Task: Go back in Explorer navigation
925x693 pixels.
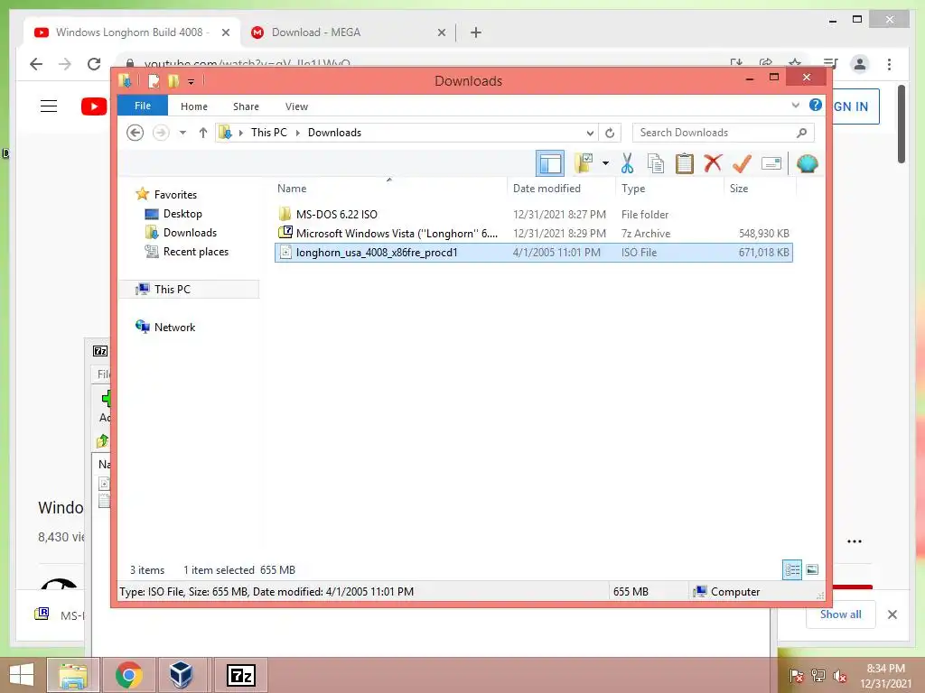Action: coord(135,133)
